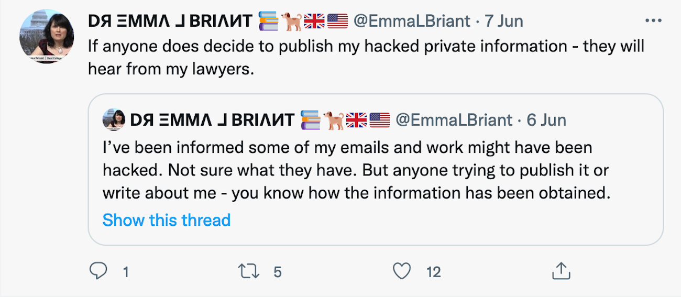Like the tweet with the heart icon
Viewport: 681px width, 297px height.
(x=402, y=271)
